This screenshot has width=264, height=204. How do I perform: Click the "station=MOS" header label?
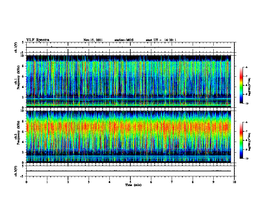(124, 40)
